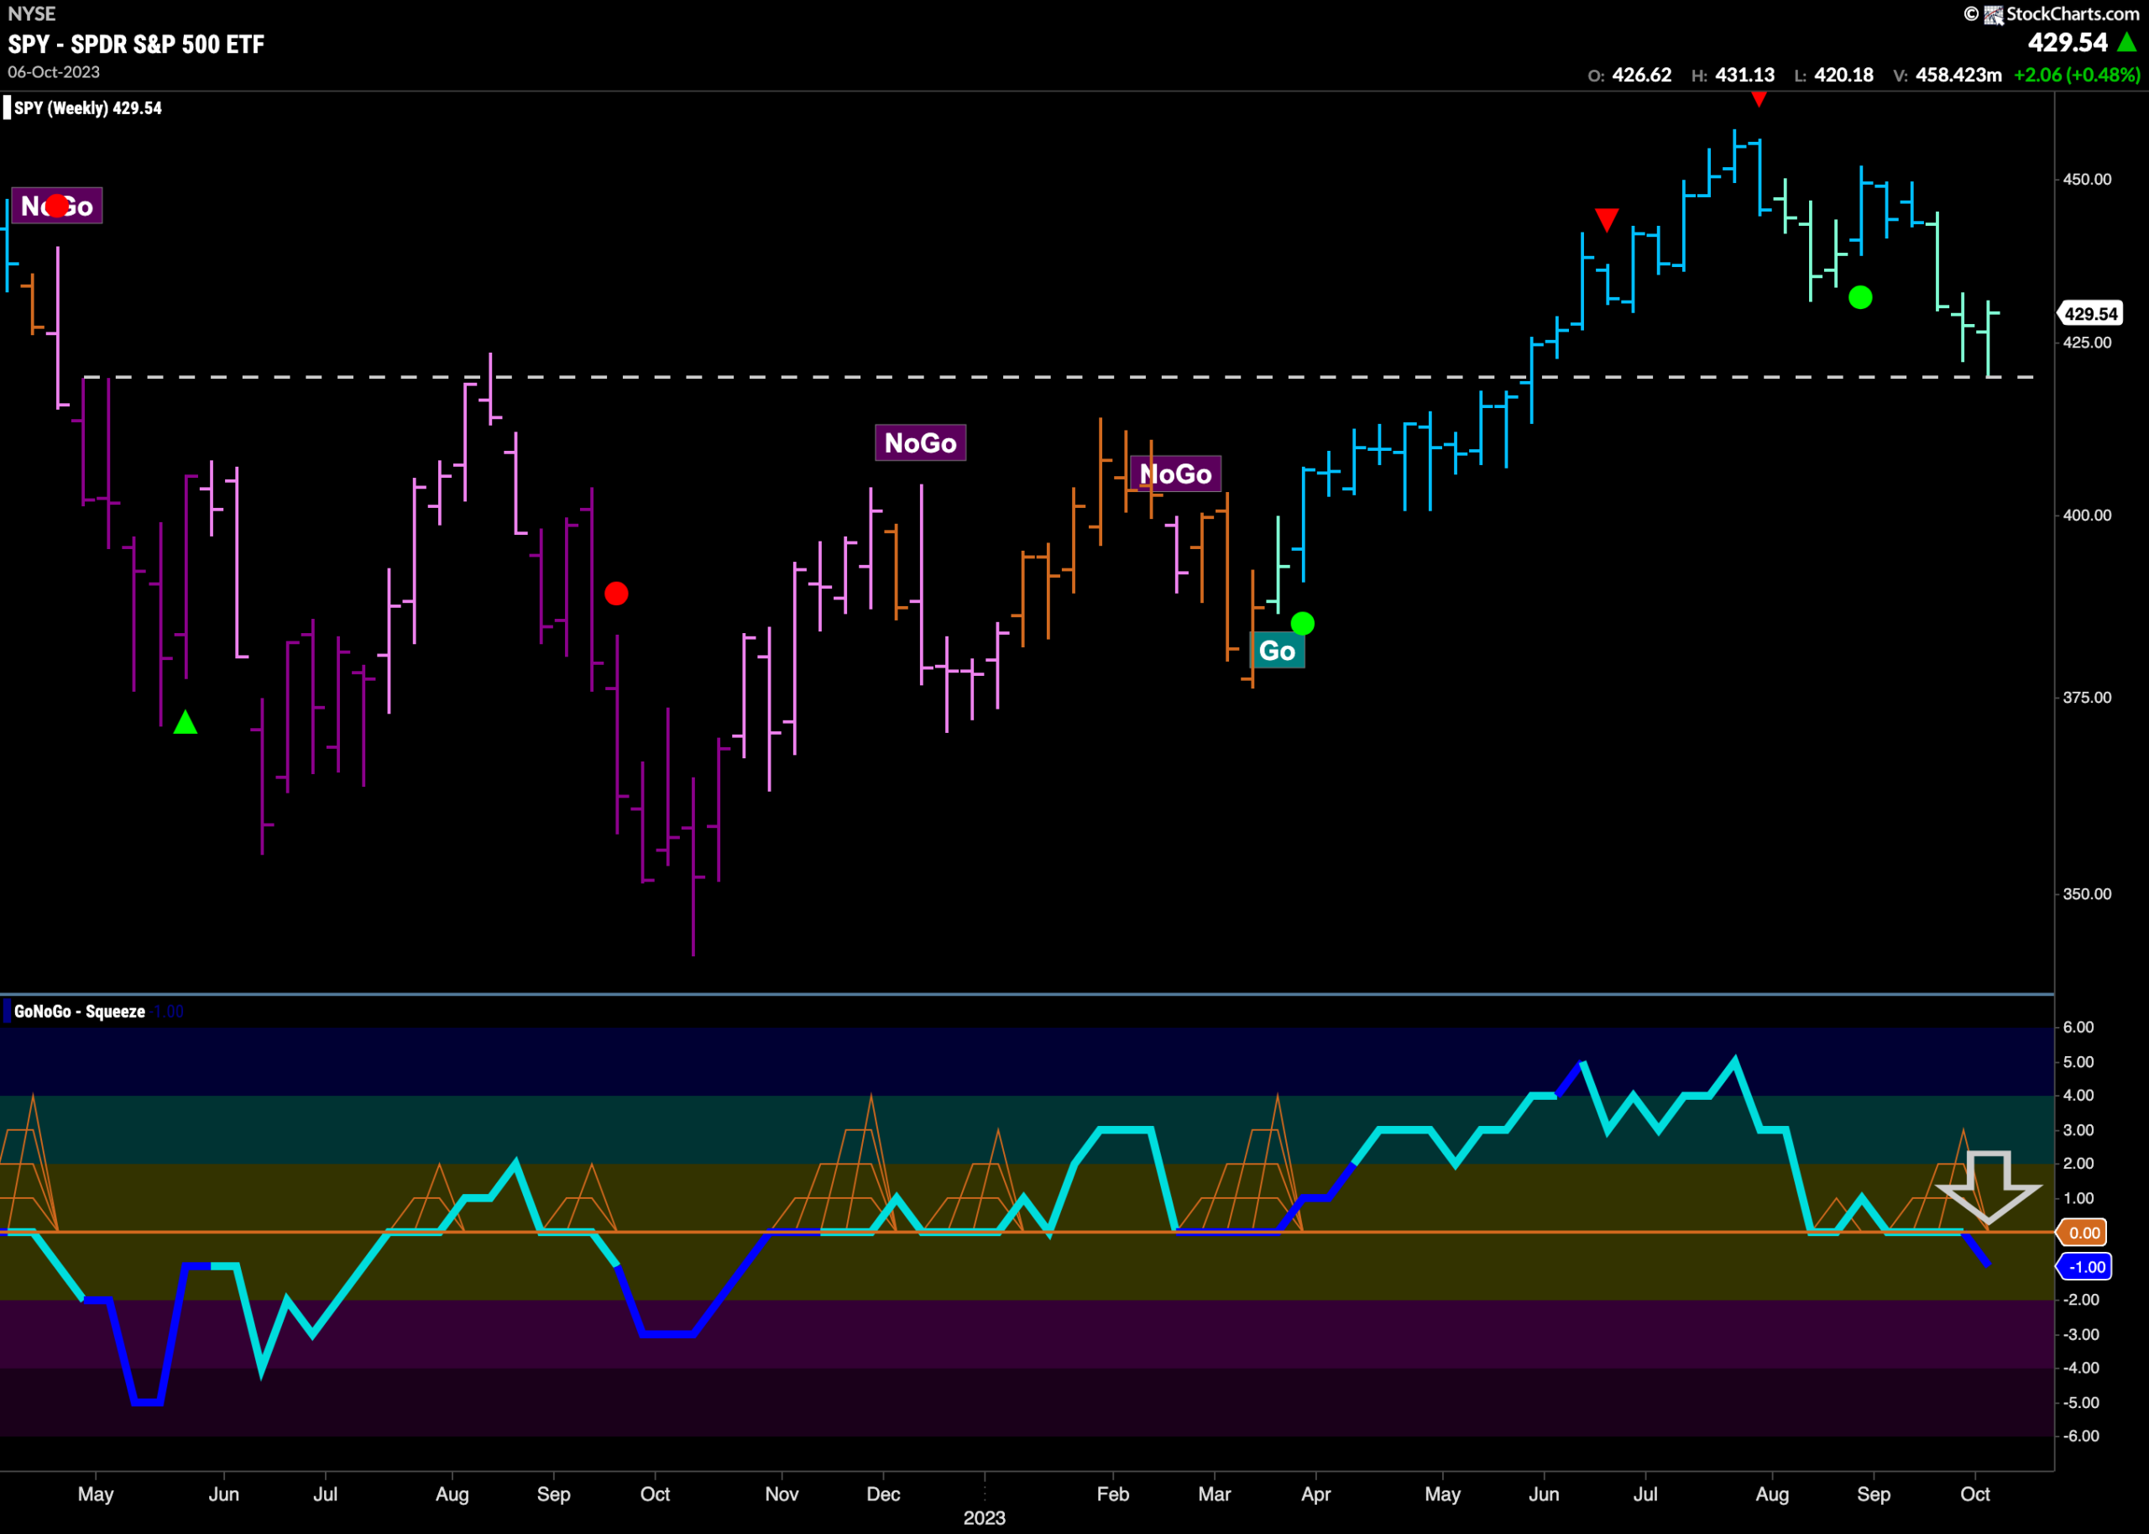Click the blue -1.00 axis value tag
The image size is (2149, 1534).
click(2084, 1267)
